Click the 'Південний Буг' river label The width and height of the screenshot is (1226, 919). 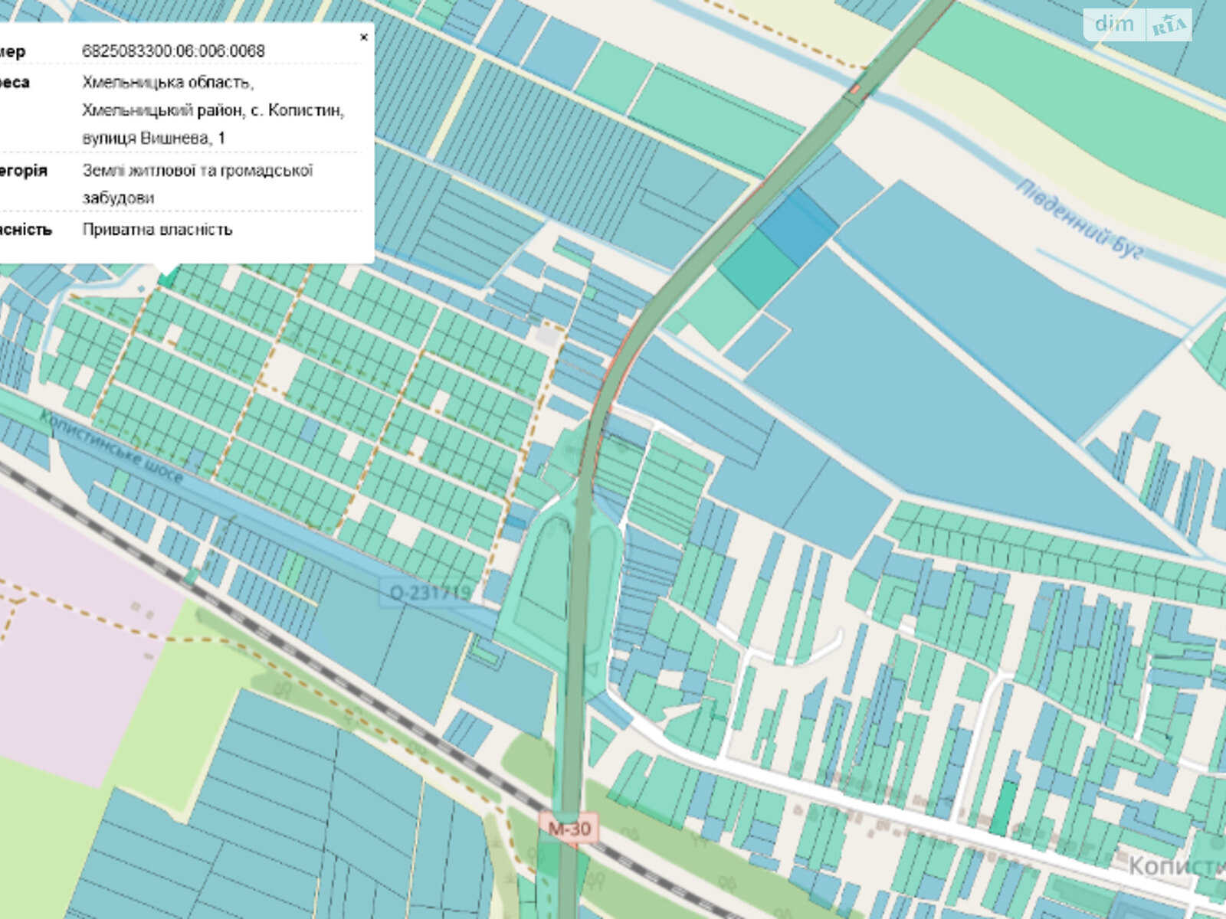pyautogui.click(x=1079, y=219)
